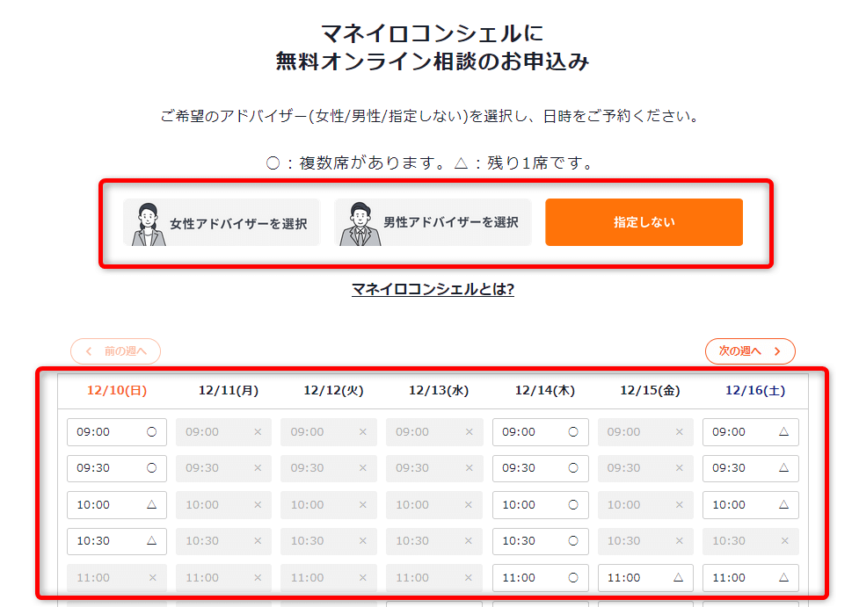Click the unavailable 12/10 11:00 slot
Viewport: 859px width, 607px height.
pos(117,577)
